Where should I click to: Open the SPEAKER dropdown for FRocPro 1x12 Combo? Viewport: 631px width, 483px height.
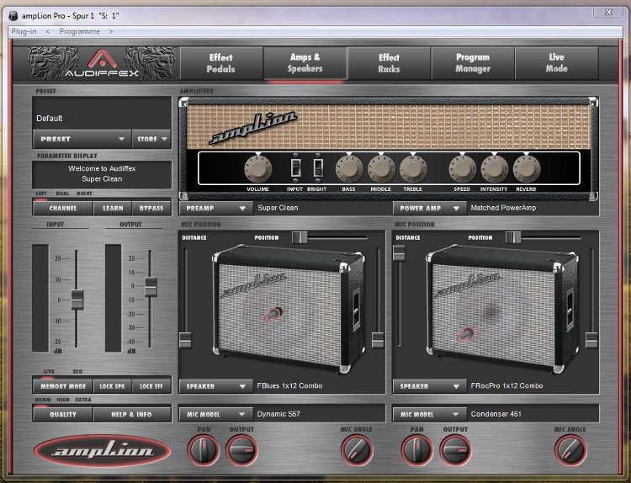(x=430, y=386)
